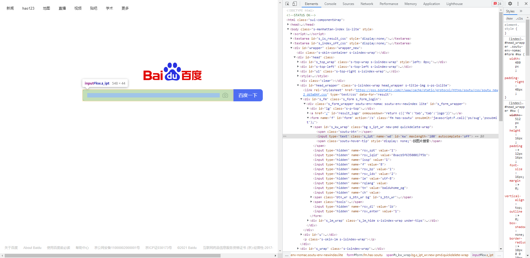Screen dimensions: 530x258
Task: Select the Elements tab
Action: click(311, 4)
